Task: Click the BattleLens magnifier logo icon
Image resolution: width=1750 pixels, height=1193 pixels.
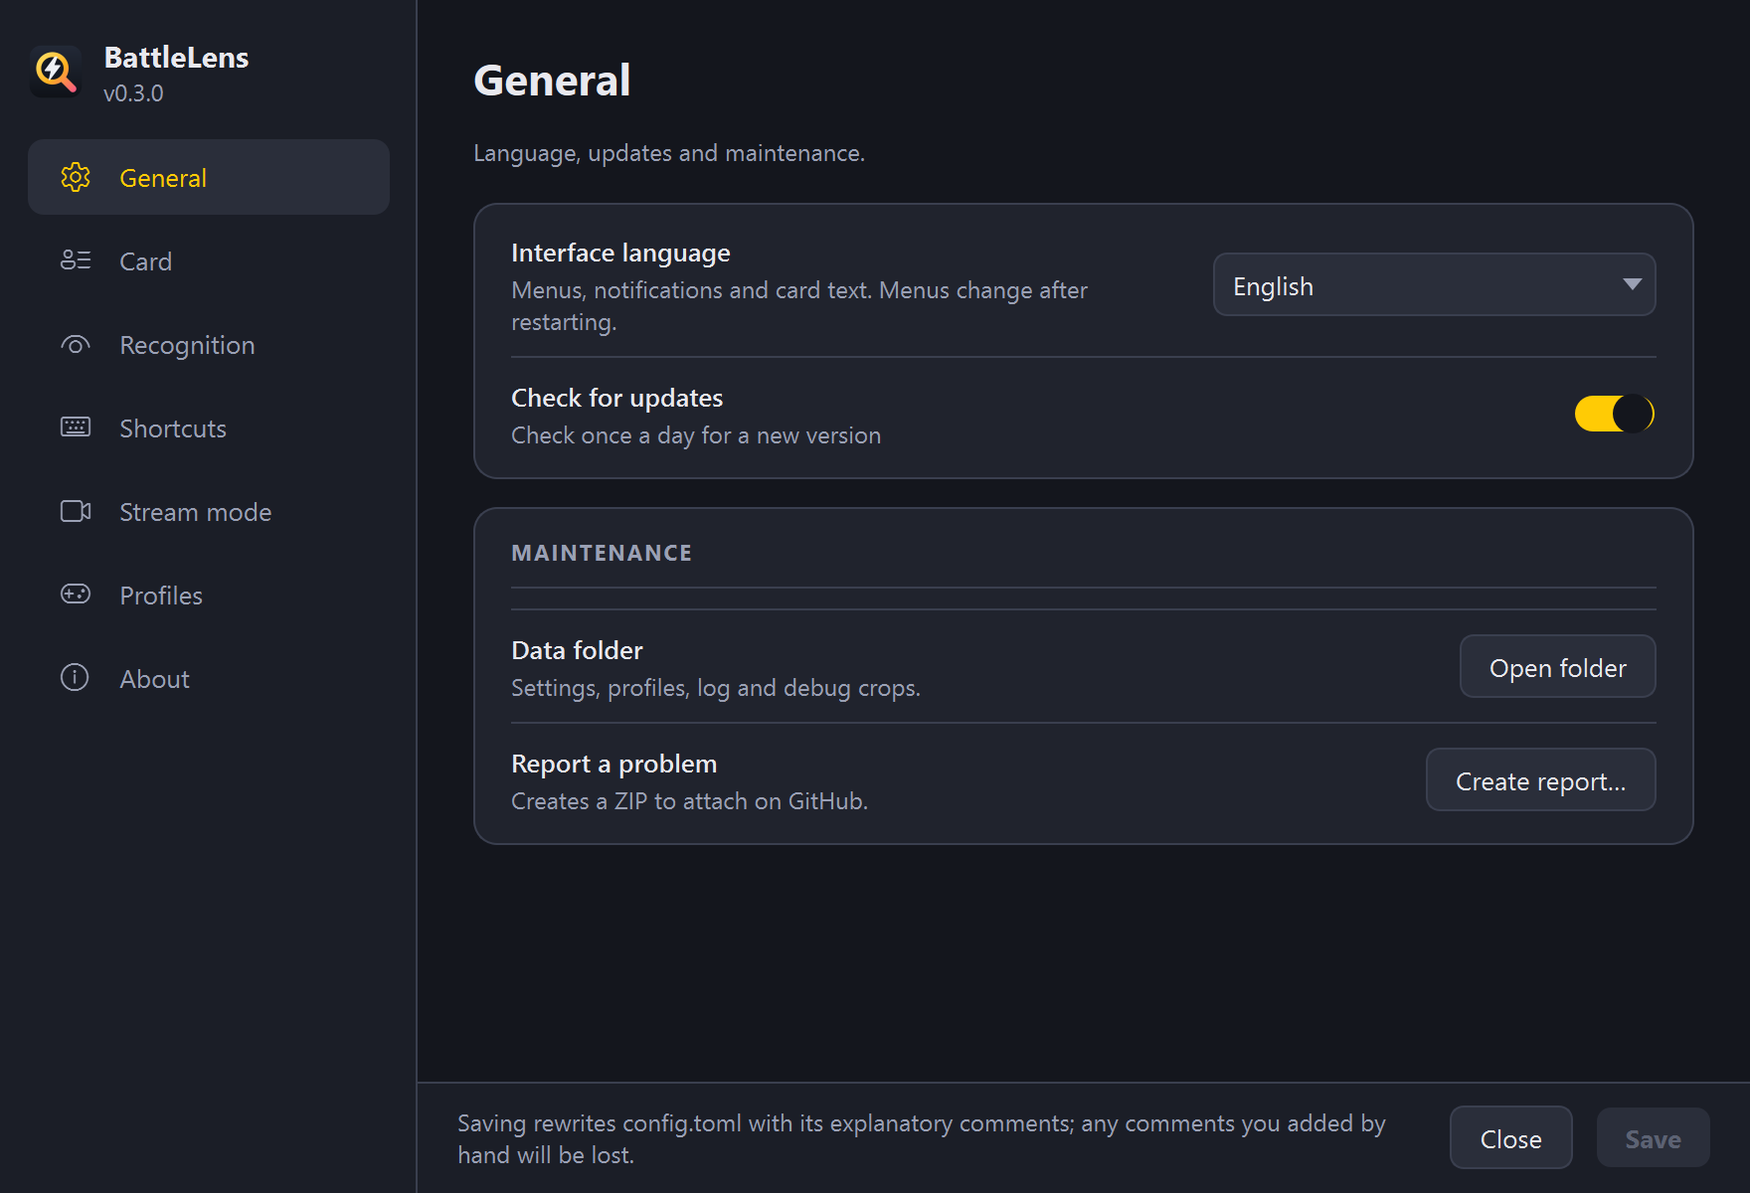Action: 56,73
